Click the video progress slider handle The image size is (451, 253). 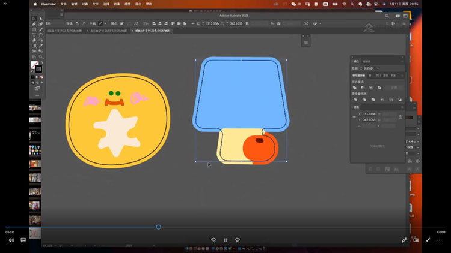(158, 227)
